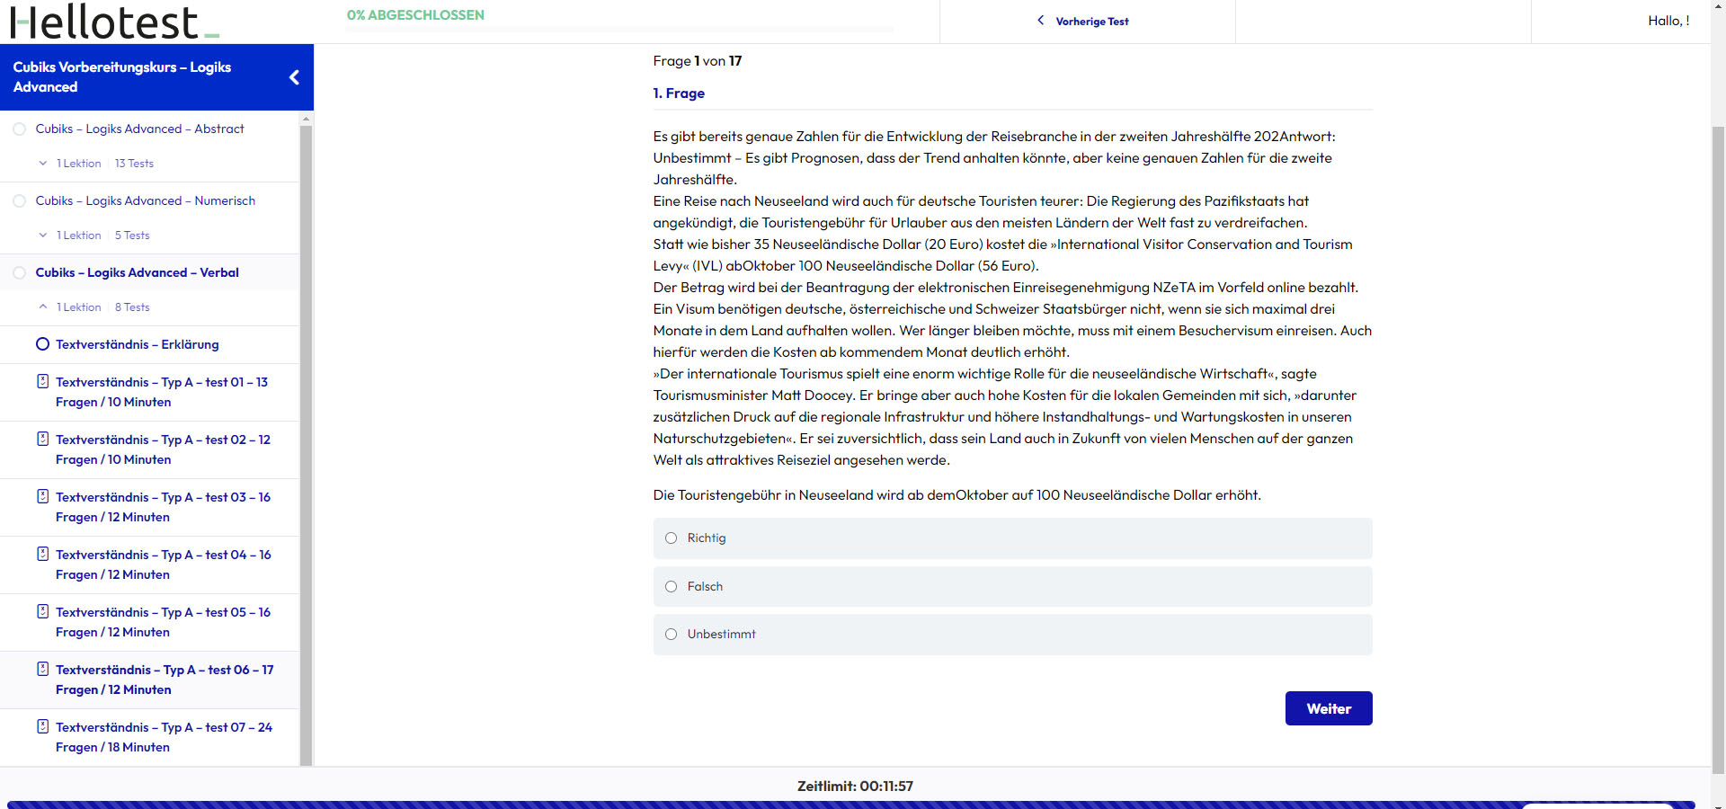Click the Hellotest logo
Screen dimensions: 1726x809
tap(114, 22)
